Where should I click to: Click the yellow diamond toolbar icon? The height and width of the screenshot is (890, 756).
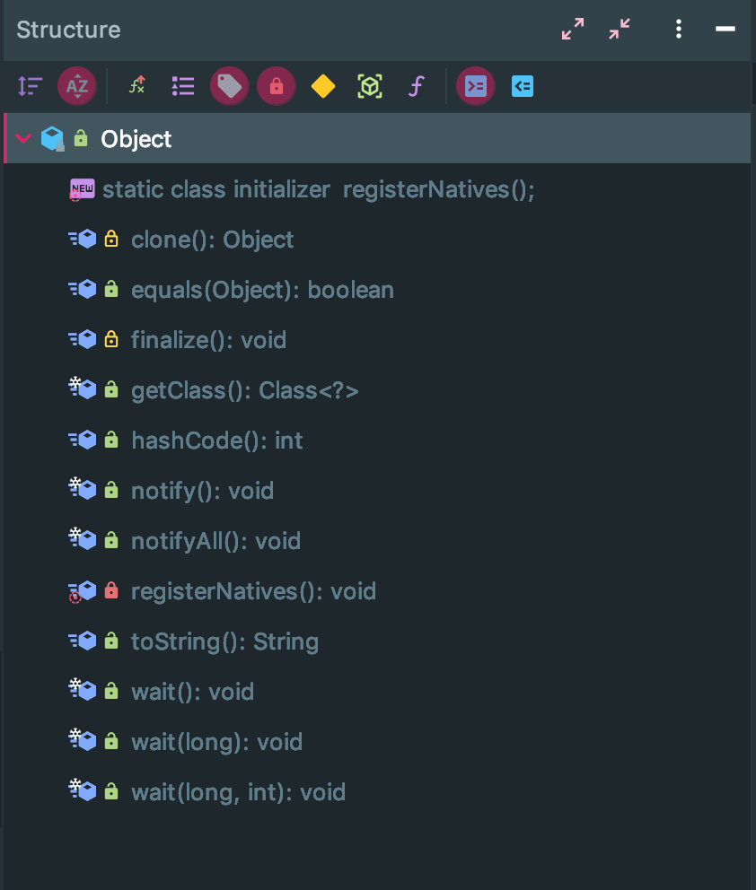(x=323, y=87)
